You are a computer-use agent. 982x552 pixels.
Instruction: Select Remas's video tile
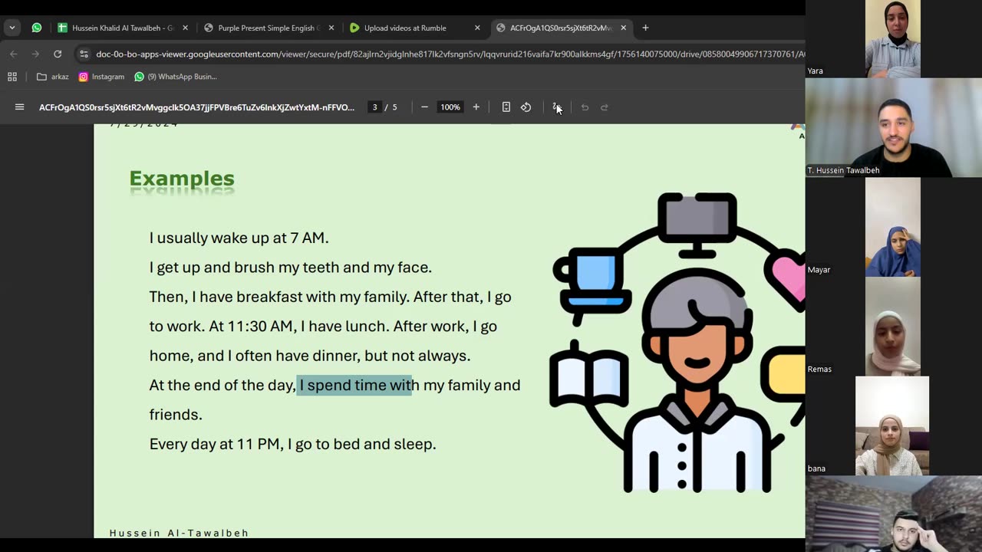point(893,327)
